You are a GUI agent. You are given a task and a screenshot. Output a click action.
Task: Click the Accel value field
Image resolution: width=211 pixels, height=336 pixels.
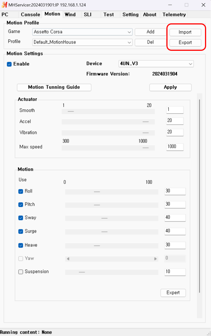(175, 121)
